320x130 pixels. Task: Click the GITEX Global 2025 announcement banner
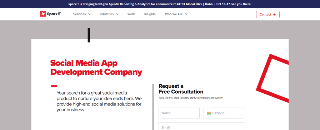click(160, 4)
